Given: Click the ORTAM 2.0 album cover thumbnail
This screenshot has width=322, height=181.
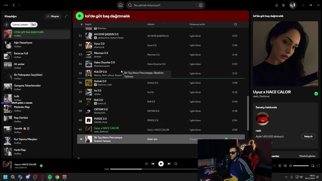Looking at the screenshot, I should pyautogui.click(x=89, y=111).
